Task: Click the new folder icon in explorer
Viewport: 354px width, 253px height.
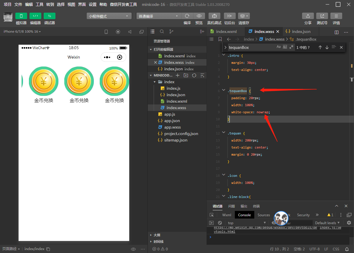Action: point(186,75)
